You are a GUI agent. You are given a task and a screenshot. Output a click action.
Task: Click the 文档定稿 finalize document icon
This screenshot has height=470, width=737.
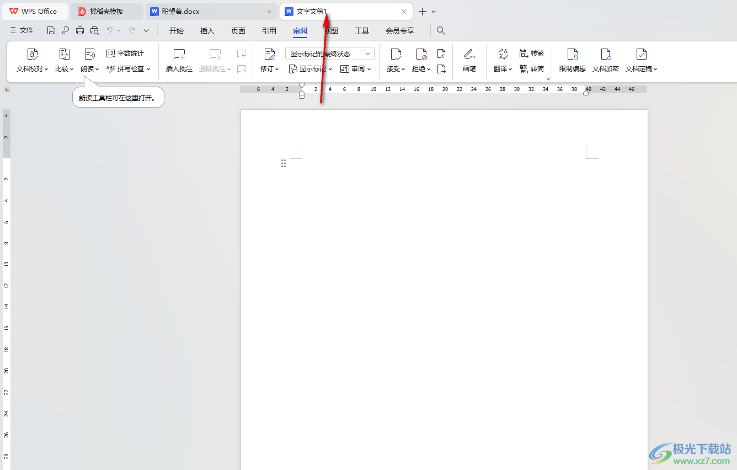[x=642, y=54]
